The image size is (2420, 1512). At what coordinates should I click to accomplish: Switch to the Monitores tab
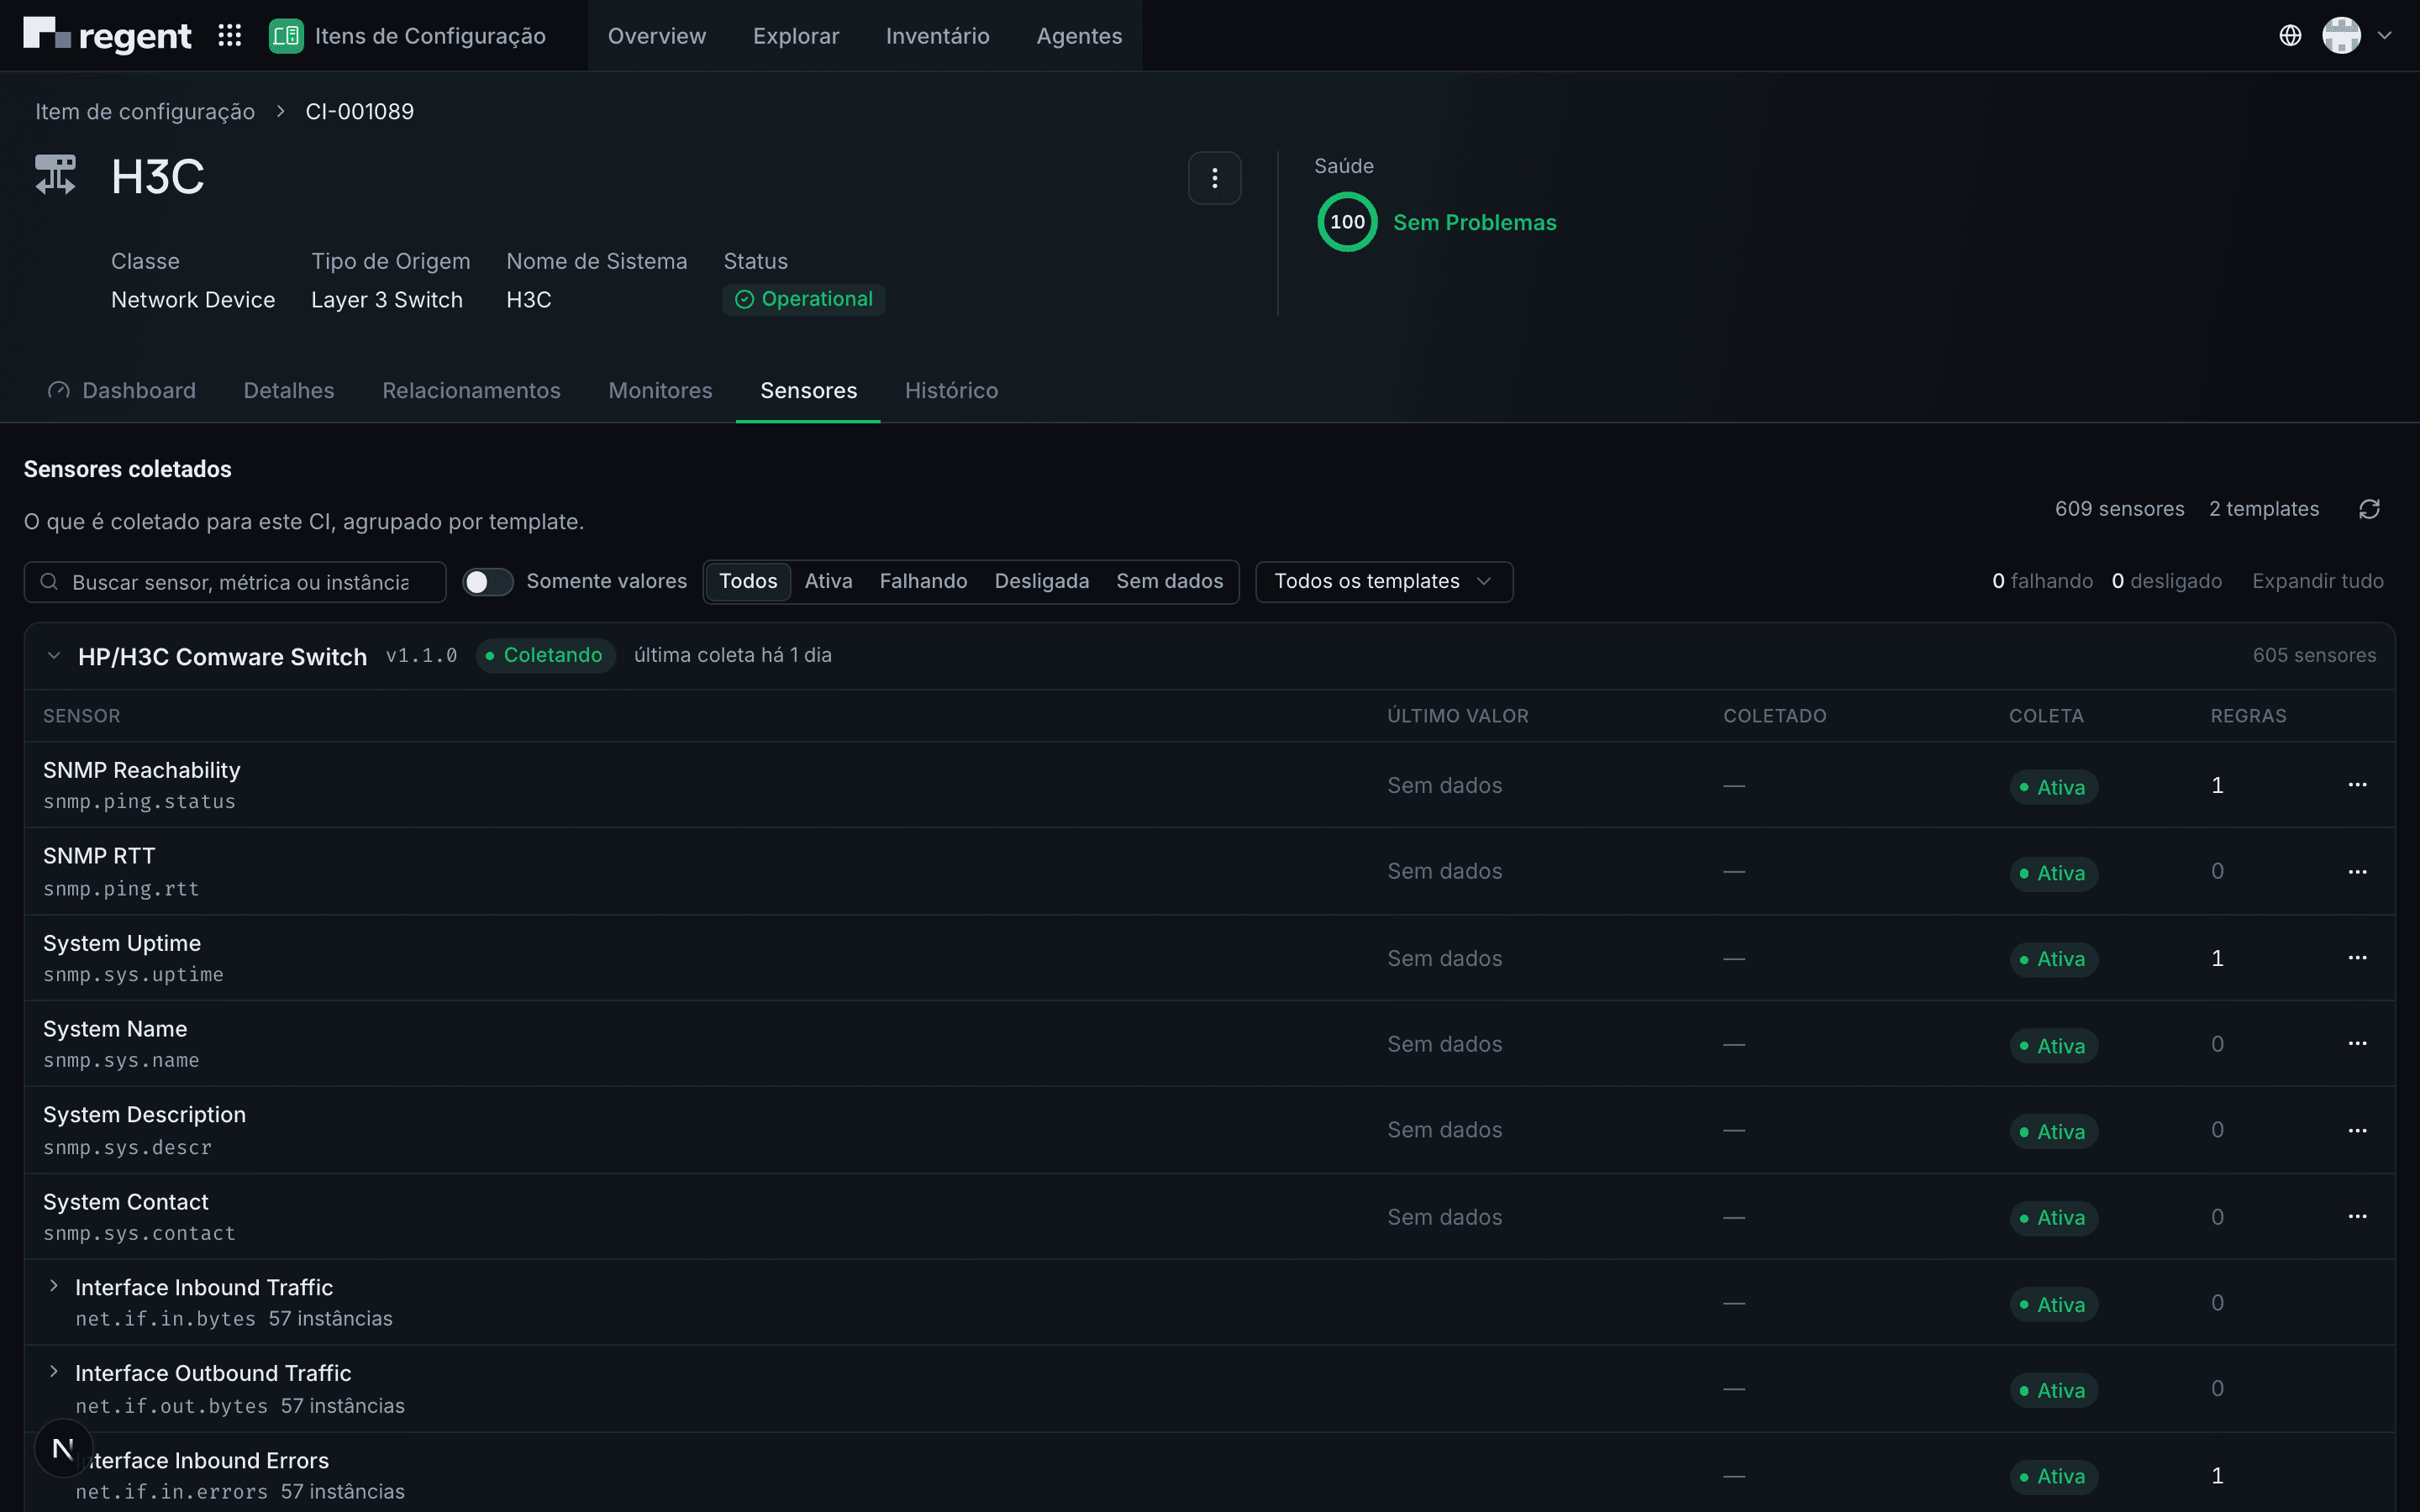pos(660,391)
